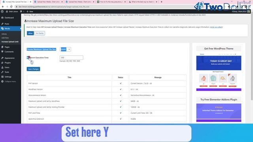Switch to 'How to fix the max_execution' tab

click(111, 2)
